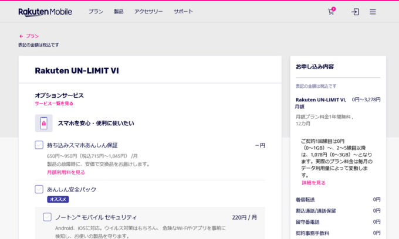This screenshot has width=399, height=239.
Task: Click the Rakuten Mobile logo
Action: pyautogui.click(x=45, y=12)
